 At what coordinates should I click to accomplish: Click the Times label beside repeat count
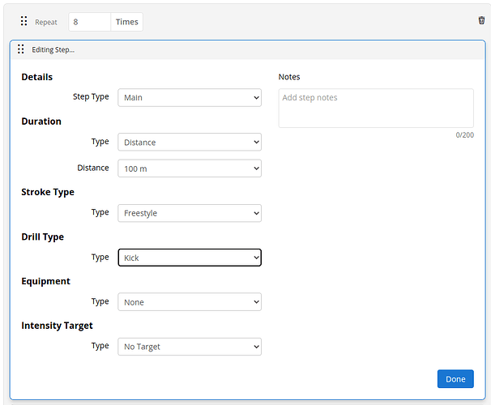pyautogui.click(x=127, y=22)
